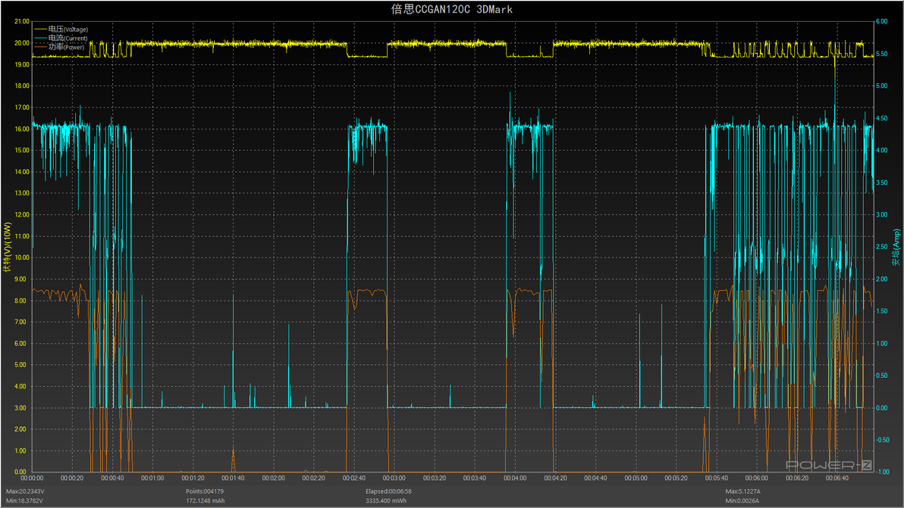Click the -0.50 label on ampere axis
Screen dimensions: 904x508
click(x=883, y=440)
